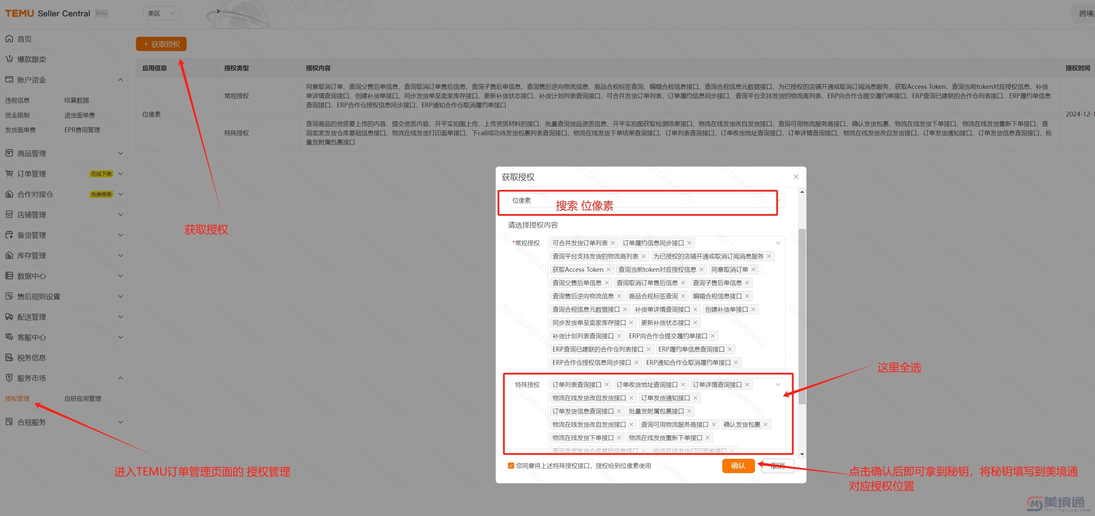Confirm authorization with 确认 button
Viewport: 1095px width, 516px height.
tap(738, 466)
